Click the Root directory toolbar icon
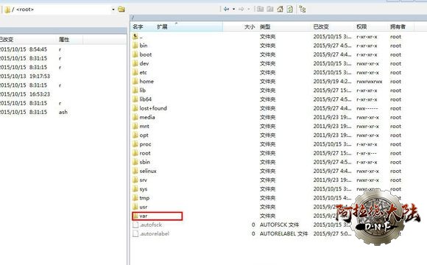This screenshot has width=427, height=265. 270,9
